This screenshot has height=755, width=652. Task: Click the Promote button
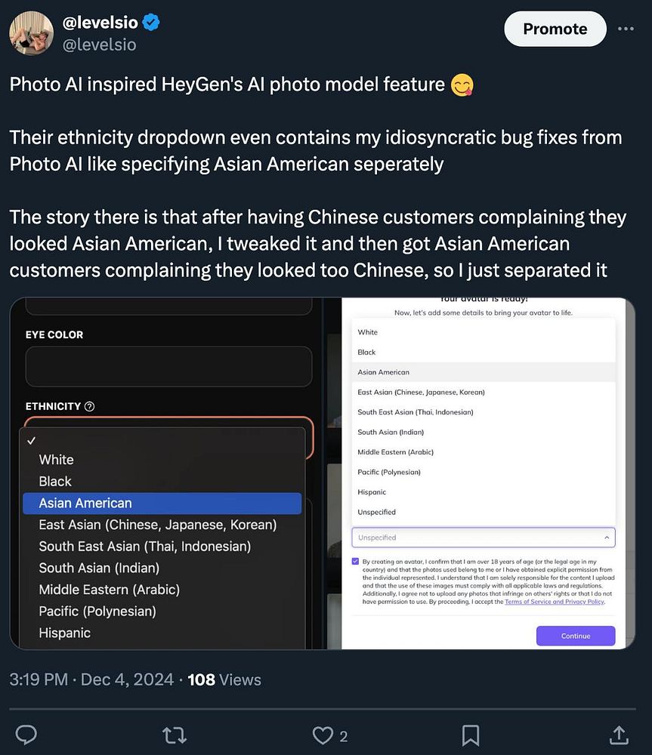click(x=555, y=29)
